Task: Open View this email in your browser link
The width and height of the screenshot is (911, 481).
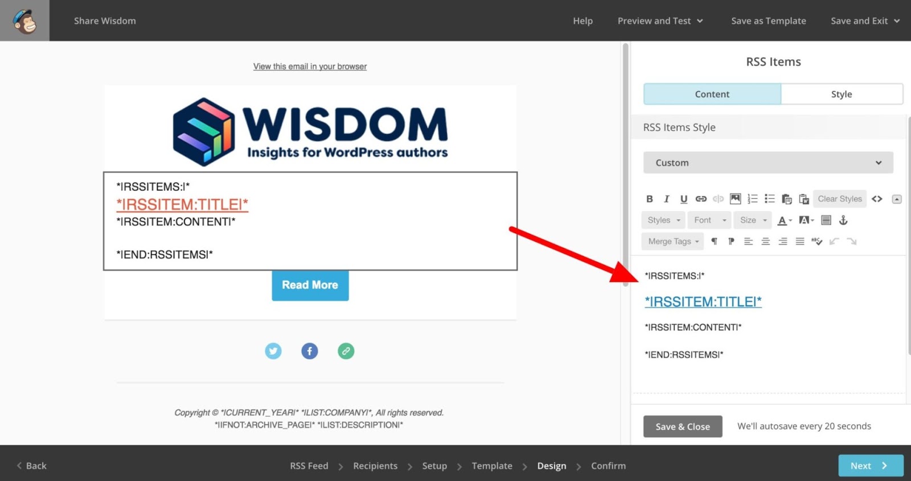Action: 310,67
